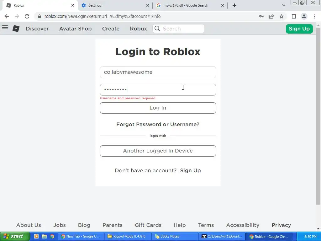Click the Roblox - Google Chrome taskbar item
This screenshot has width=321, height=241.
click(x=269, y=237)
